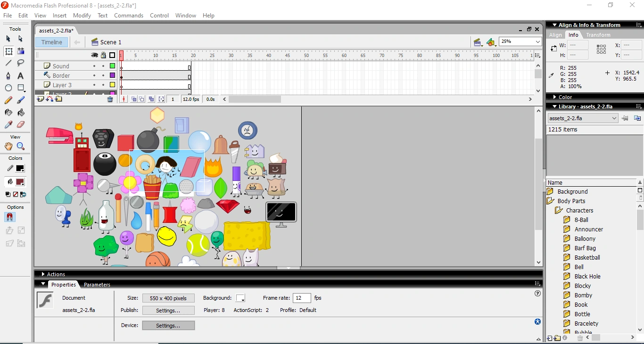
Task: Lock all layers with the padlock icon
Action: [x=103, y=55]
